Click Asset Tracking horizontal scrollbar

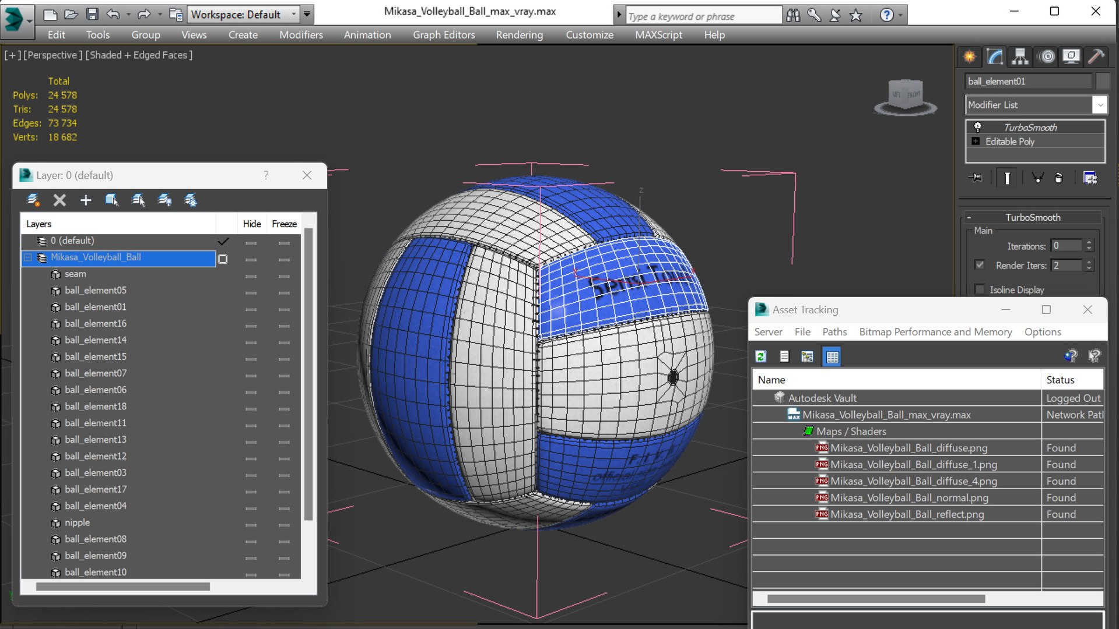[875, 599]
